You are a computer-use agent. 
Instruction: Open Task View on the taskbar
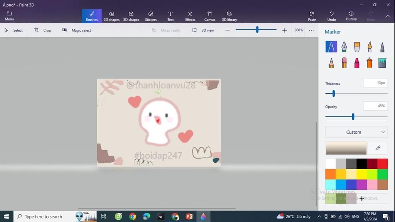[103, 217]
